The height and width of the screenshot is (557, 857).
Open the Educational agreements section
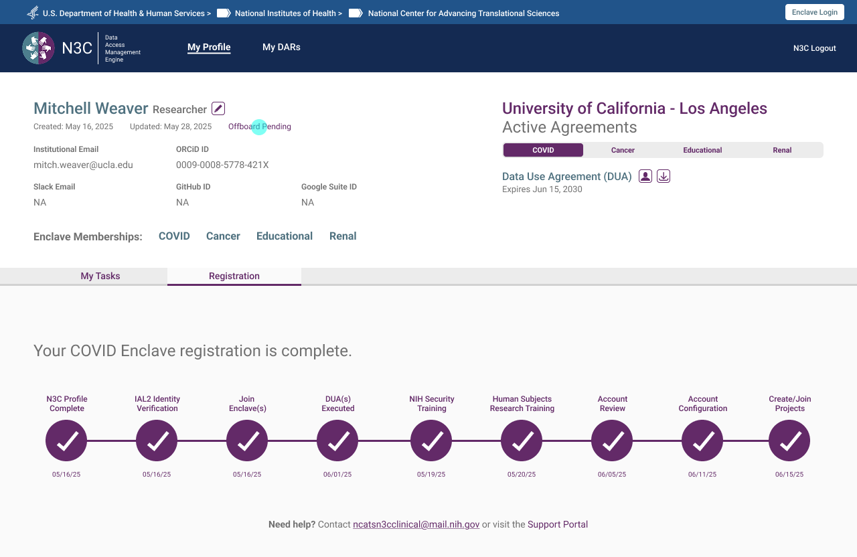(x=702, y=150)
